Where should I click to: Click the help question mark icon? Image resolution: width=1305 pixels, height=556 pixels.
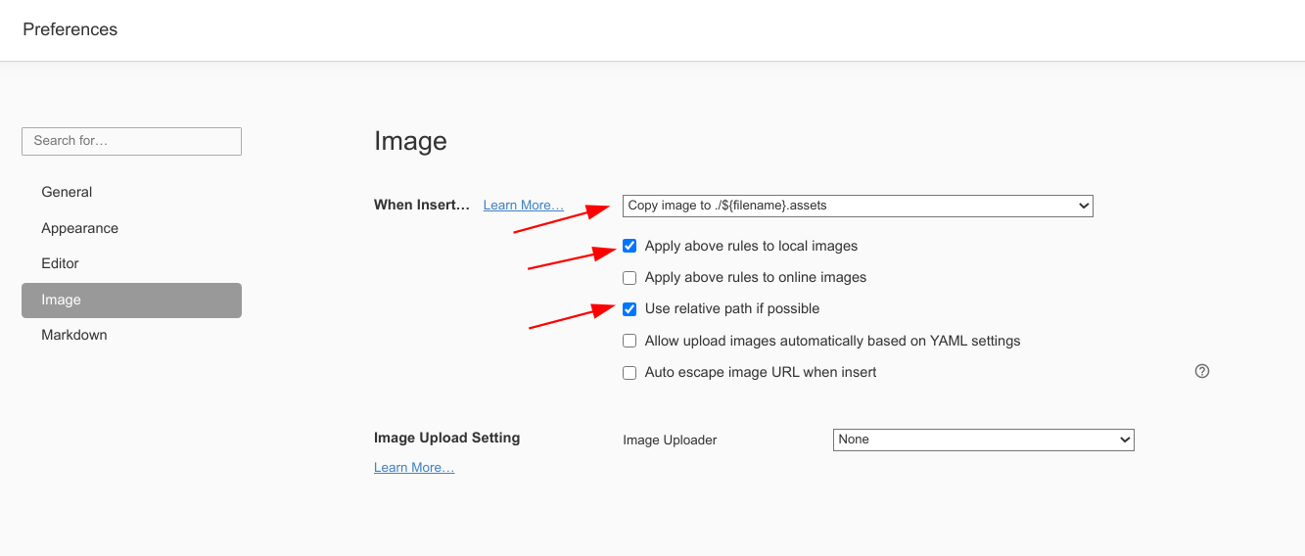click(1202, 372)
